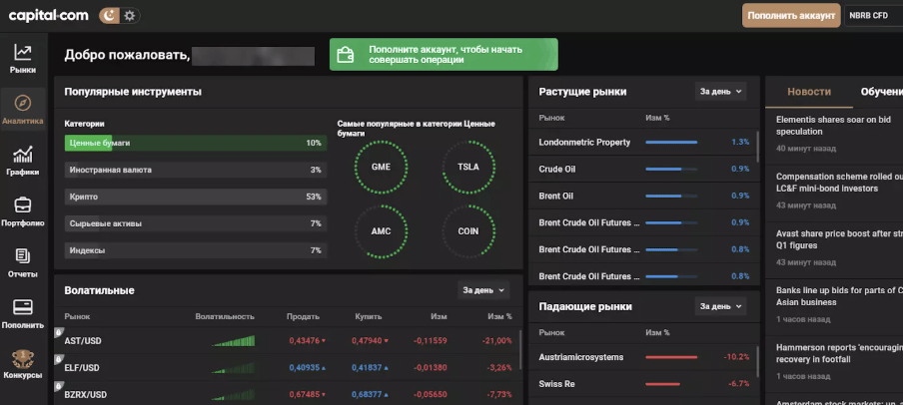This screenshot has height=405, width=903.
Task: Click the capital.com logo
Action: point(48,16)
